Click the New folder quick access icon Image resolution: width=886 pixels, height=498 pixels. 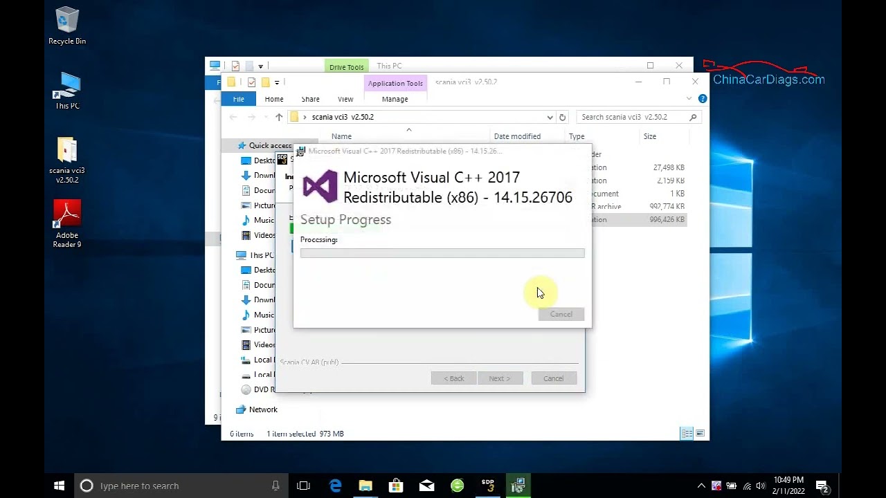click(265, 82)
